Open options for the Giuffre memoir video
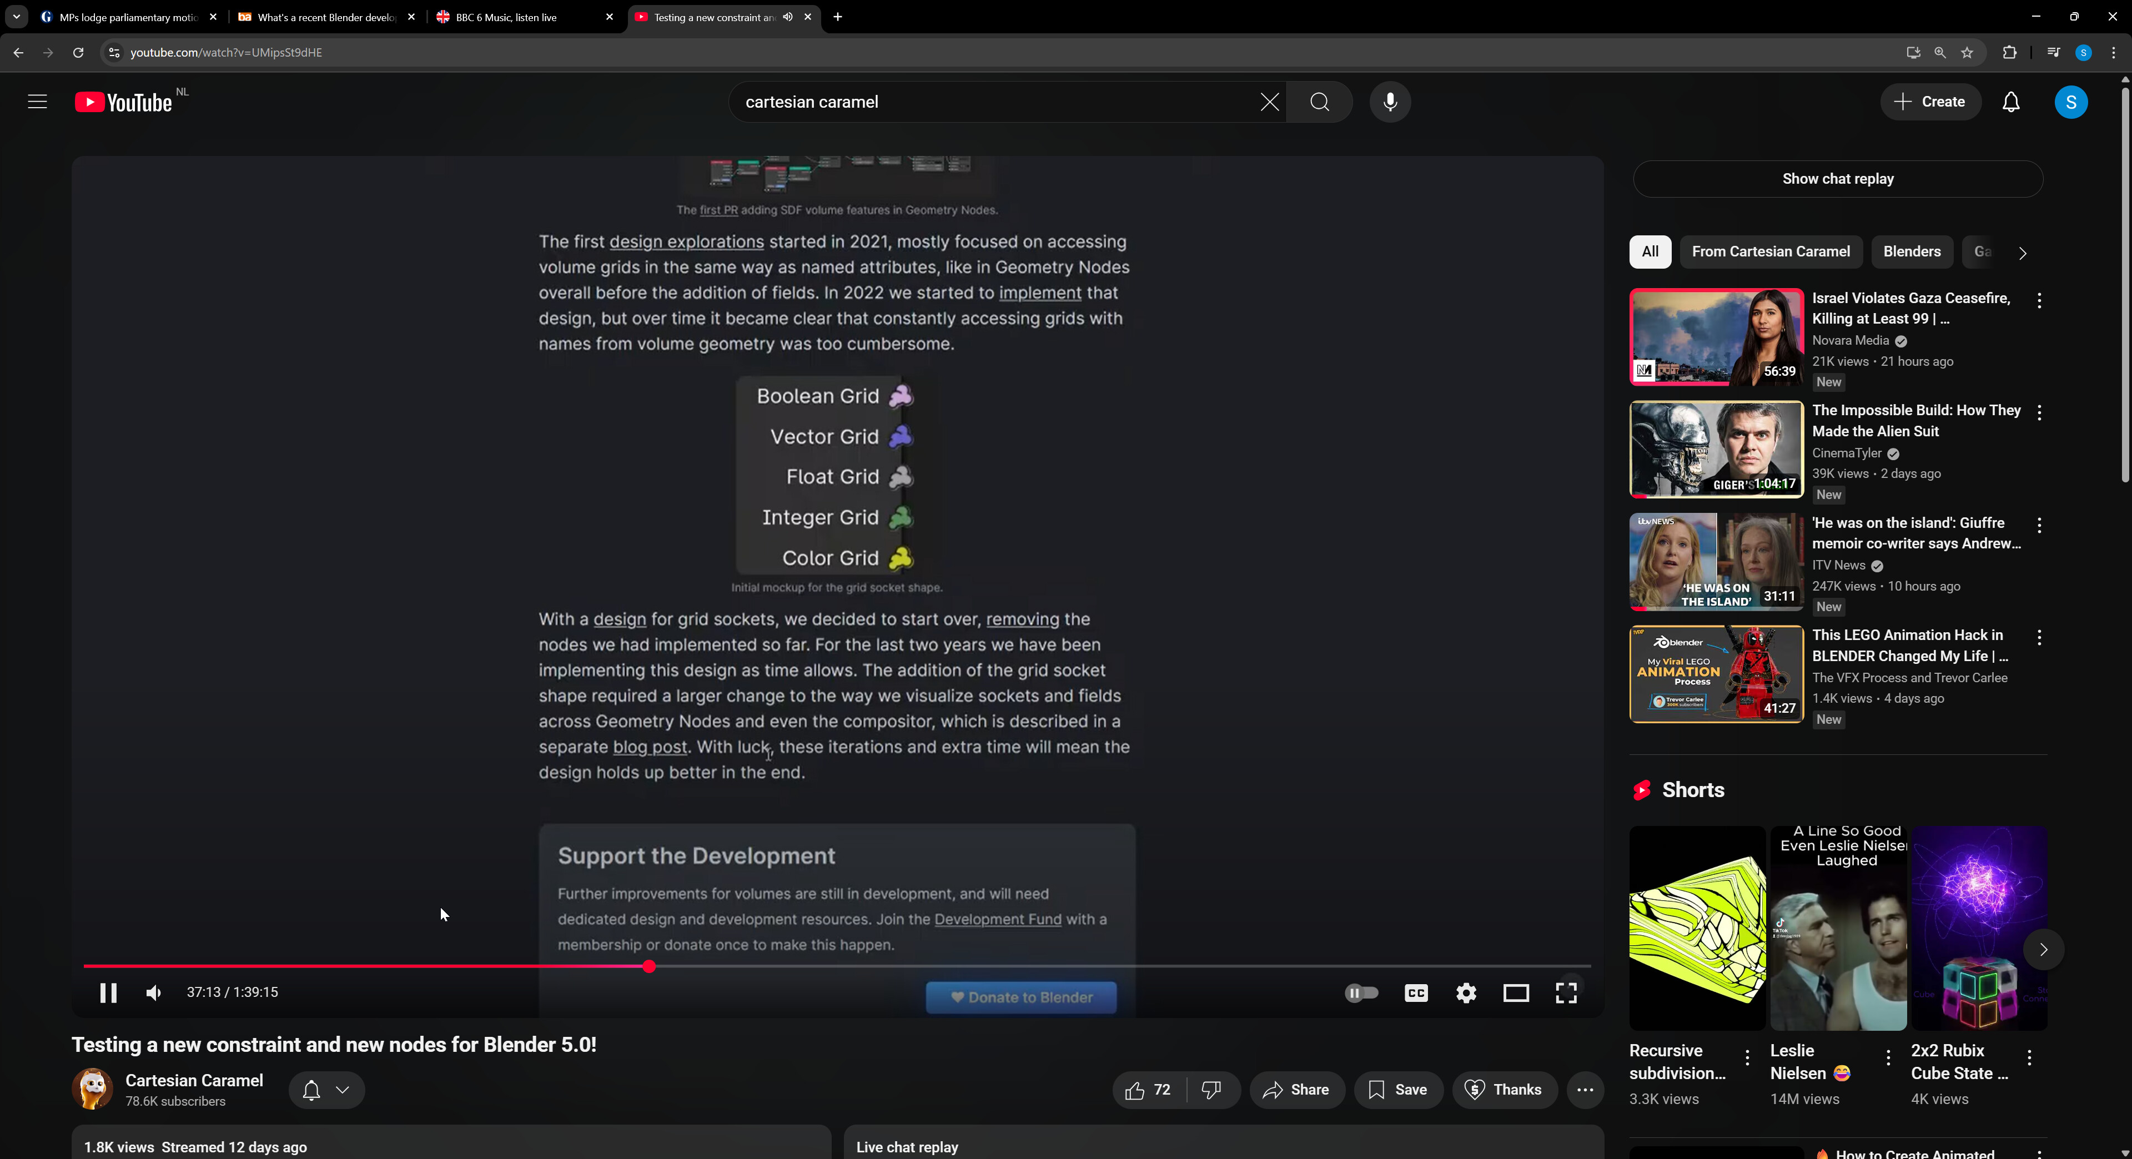The width and height of the screenshot is (2132, 1159). coord(2039,525)
